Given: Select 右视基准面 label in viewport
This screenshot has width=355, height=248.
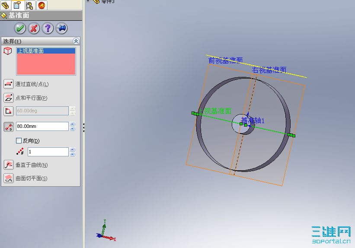Looking at the screenshot, I should click(x=269, y=70).
